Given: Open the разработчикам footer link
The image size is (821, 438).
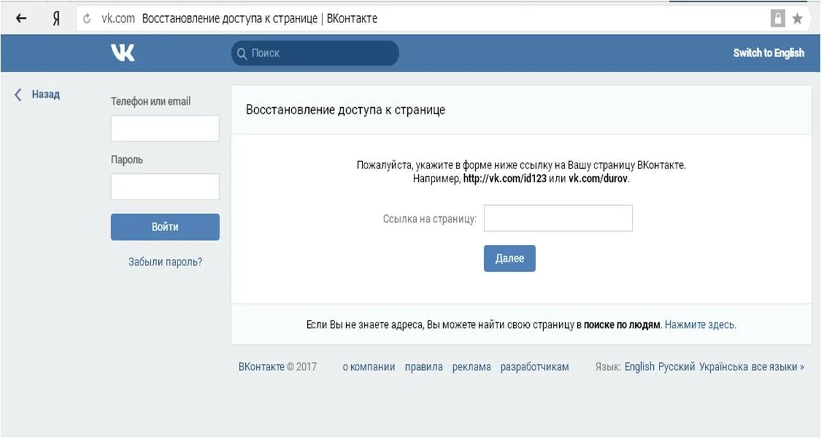Looking at the screenshot, I should [x=534, y=367].
